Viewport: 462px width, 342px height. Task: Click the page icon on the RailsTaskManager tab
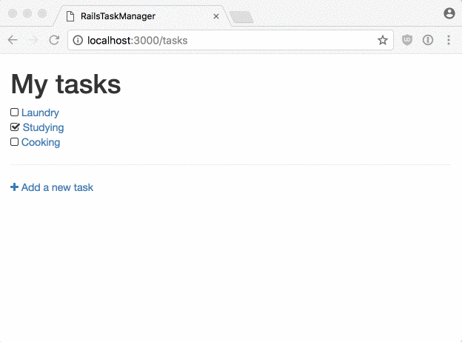(70, 16)
